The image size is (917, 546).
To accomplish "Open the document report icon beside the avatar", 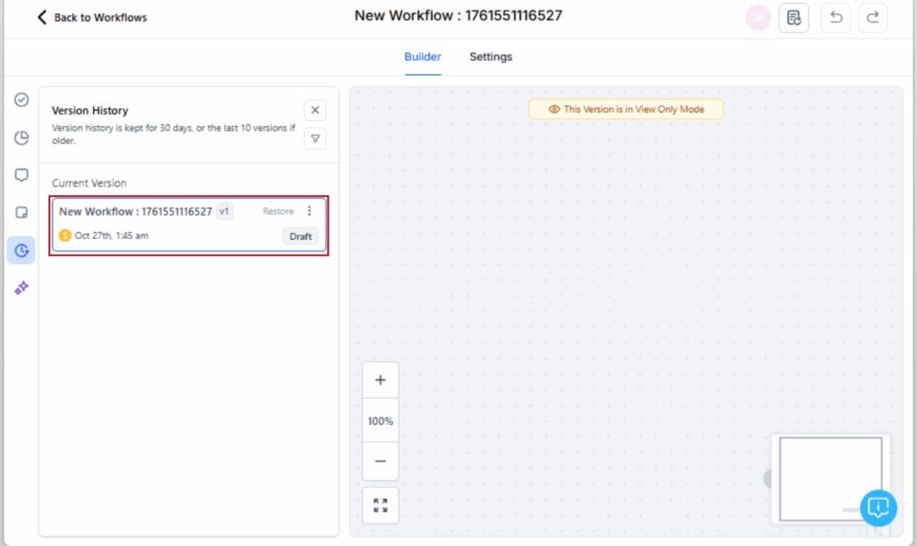I will tap(793, 17).
